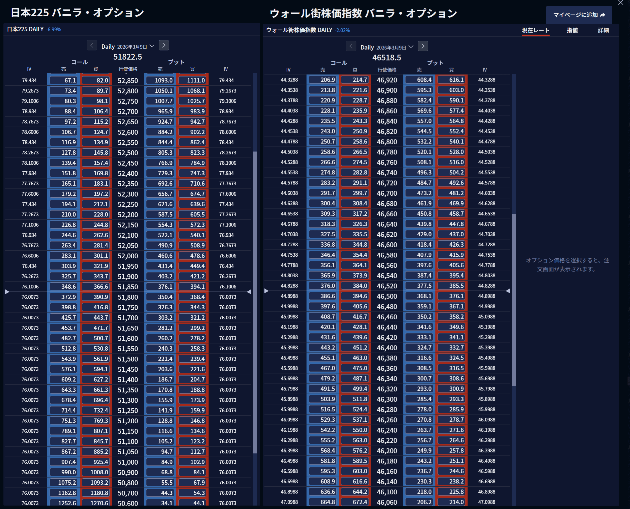630x509 pixels.
Task: Click the previous-day arrow on ウォール街株価指数 panel
Action: point(351,46)
